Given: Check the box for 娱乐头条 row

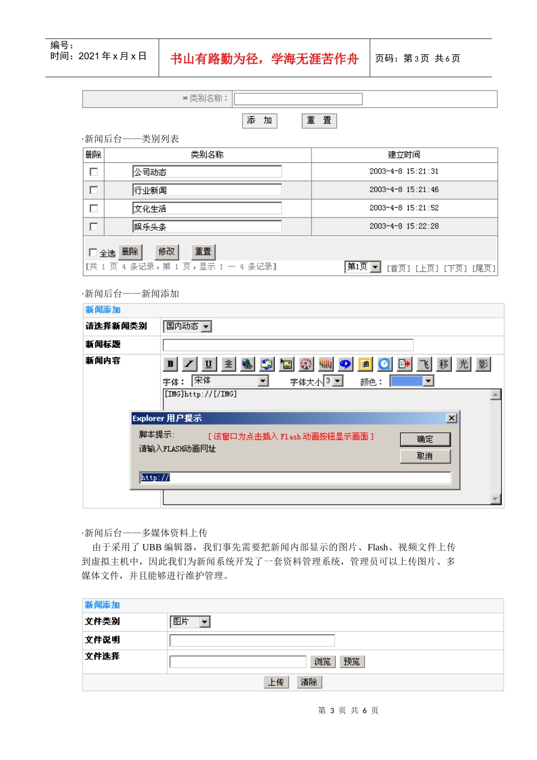Looking at the screenshot, I should [94, 226].
